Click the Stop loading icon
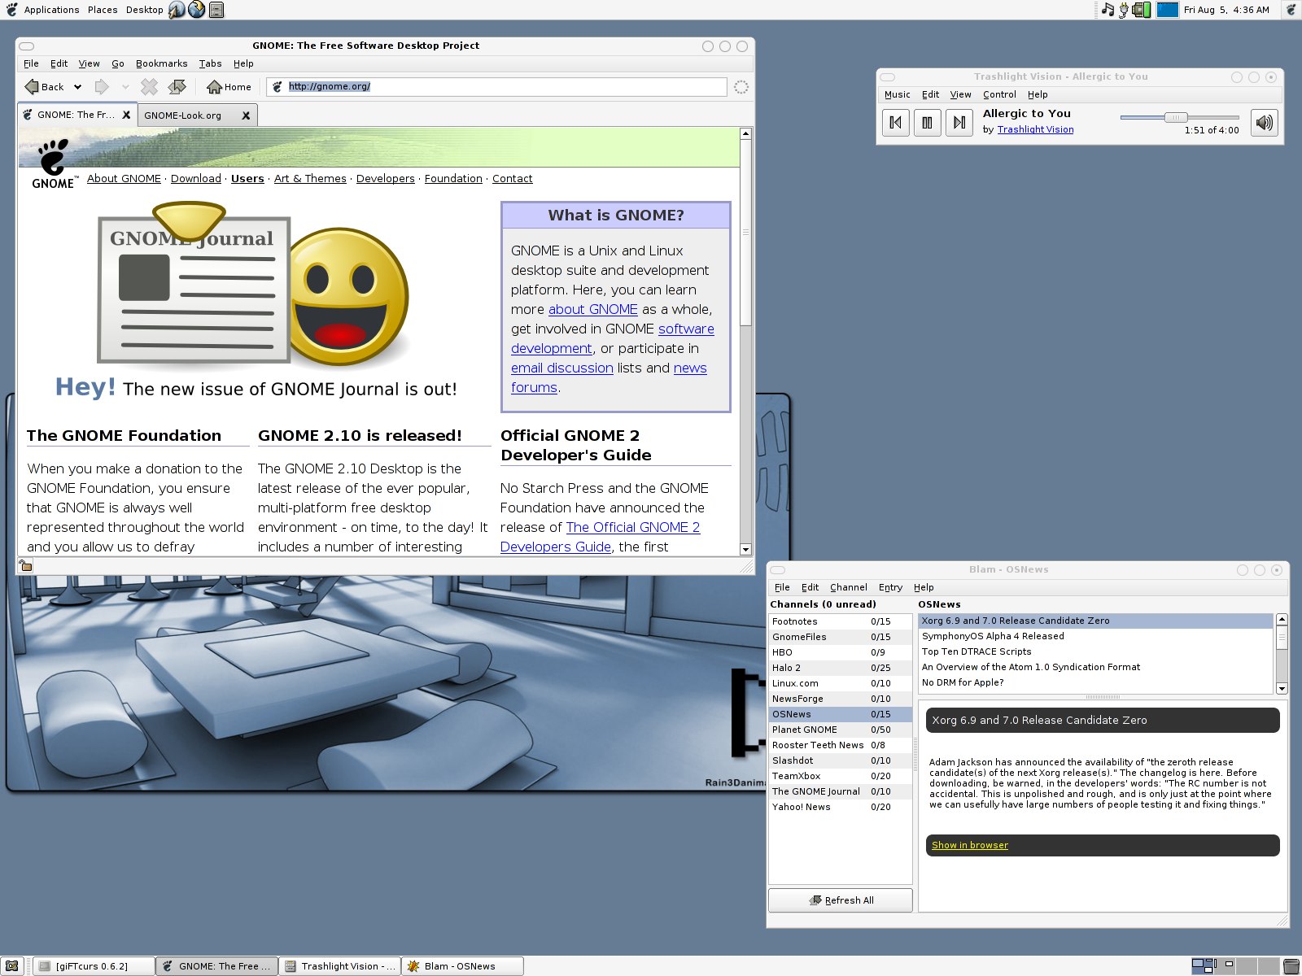The image size is (1302, 976). (x=149, y=86)
